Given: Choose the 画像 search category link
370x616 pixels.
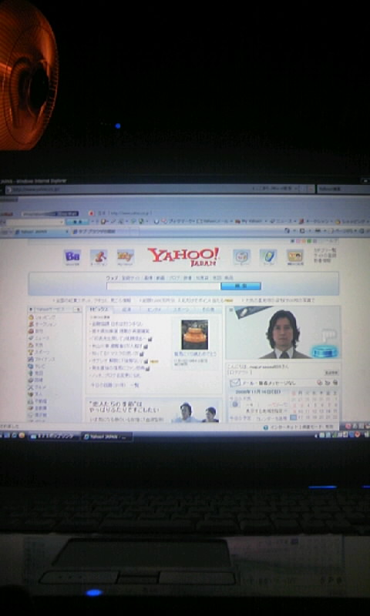Looking at the screenshot, I should click(148, 278).
